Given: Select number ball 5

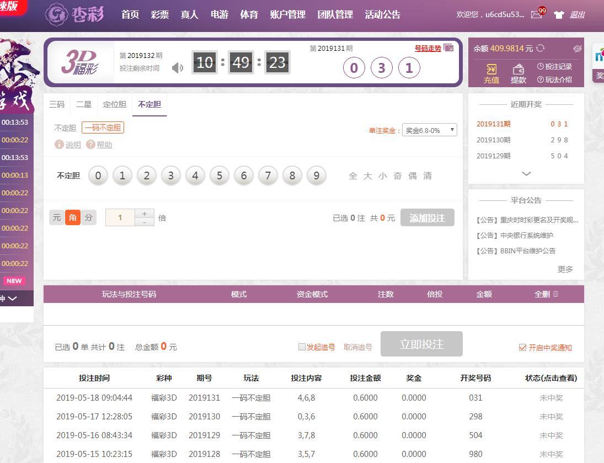Looking at the screenshot, I should (220, 176).
